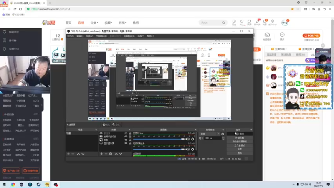The width and height of the screenshot is (334, 188).
Task: Move scene up in OBS Scenes panel
Action: point(78,154)
